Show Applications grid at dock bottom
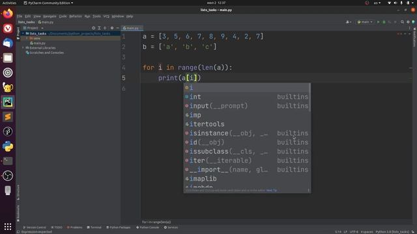The height and width of the screenshot is (234, 417). click(8, 226)
